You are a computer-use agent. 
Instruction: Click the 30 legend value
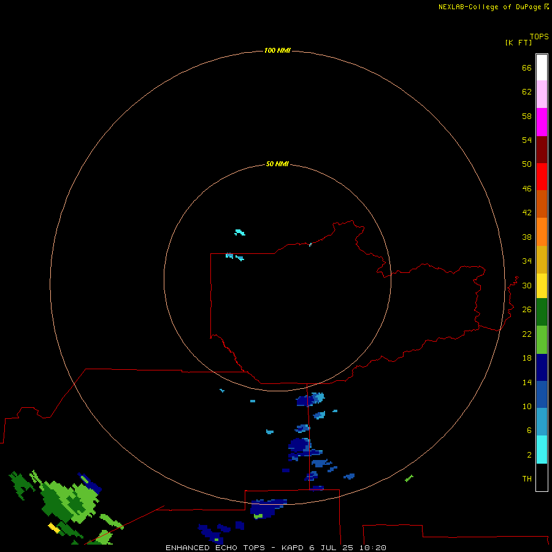[x=527, y=285]
